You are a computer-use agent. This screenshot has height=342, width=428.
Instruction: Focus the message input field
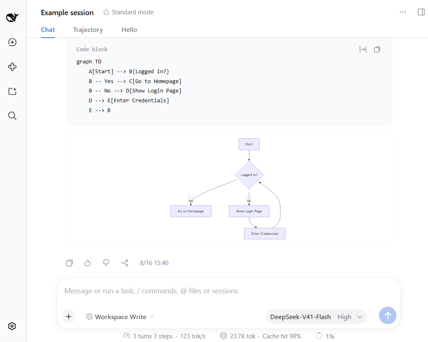pos(229,291)
